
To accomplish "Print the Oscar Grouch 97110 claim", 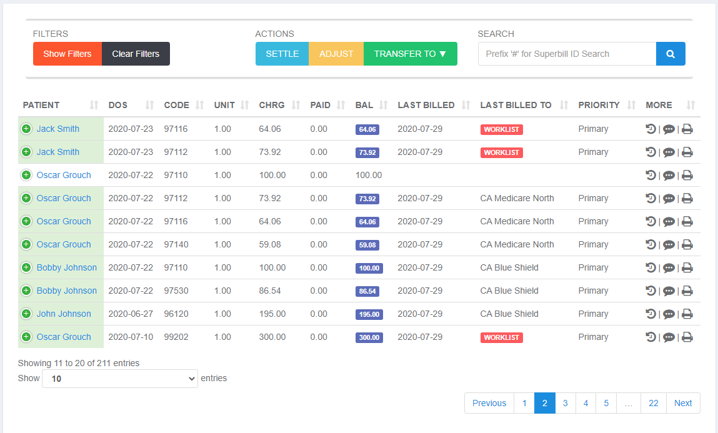I will 687,176.
